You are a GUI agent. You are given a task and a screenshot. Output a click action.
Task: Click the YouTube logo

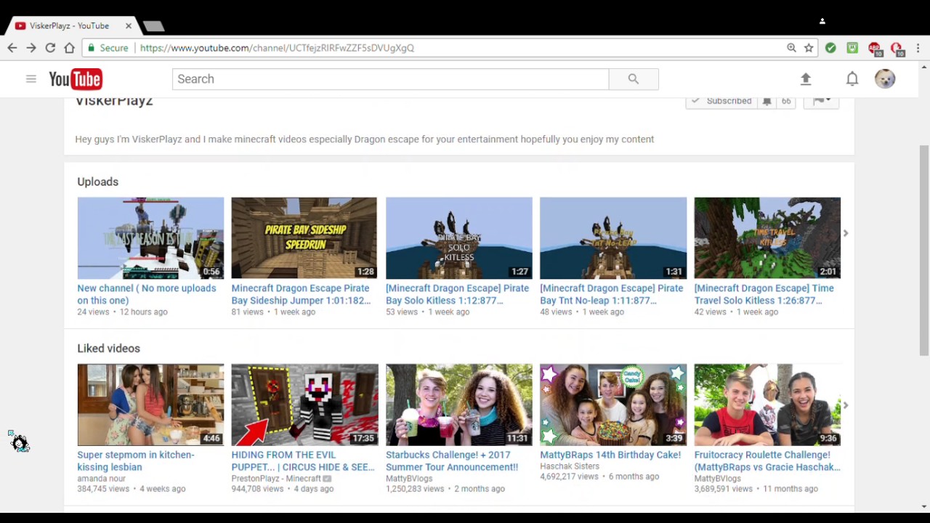76,79
